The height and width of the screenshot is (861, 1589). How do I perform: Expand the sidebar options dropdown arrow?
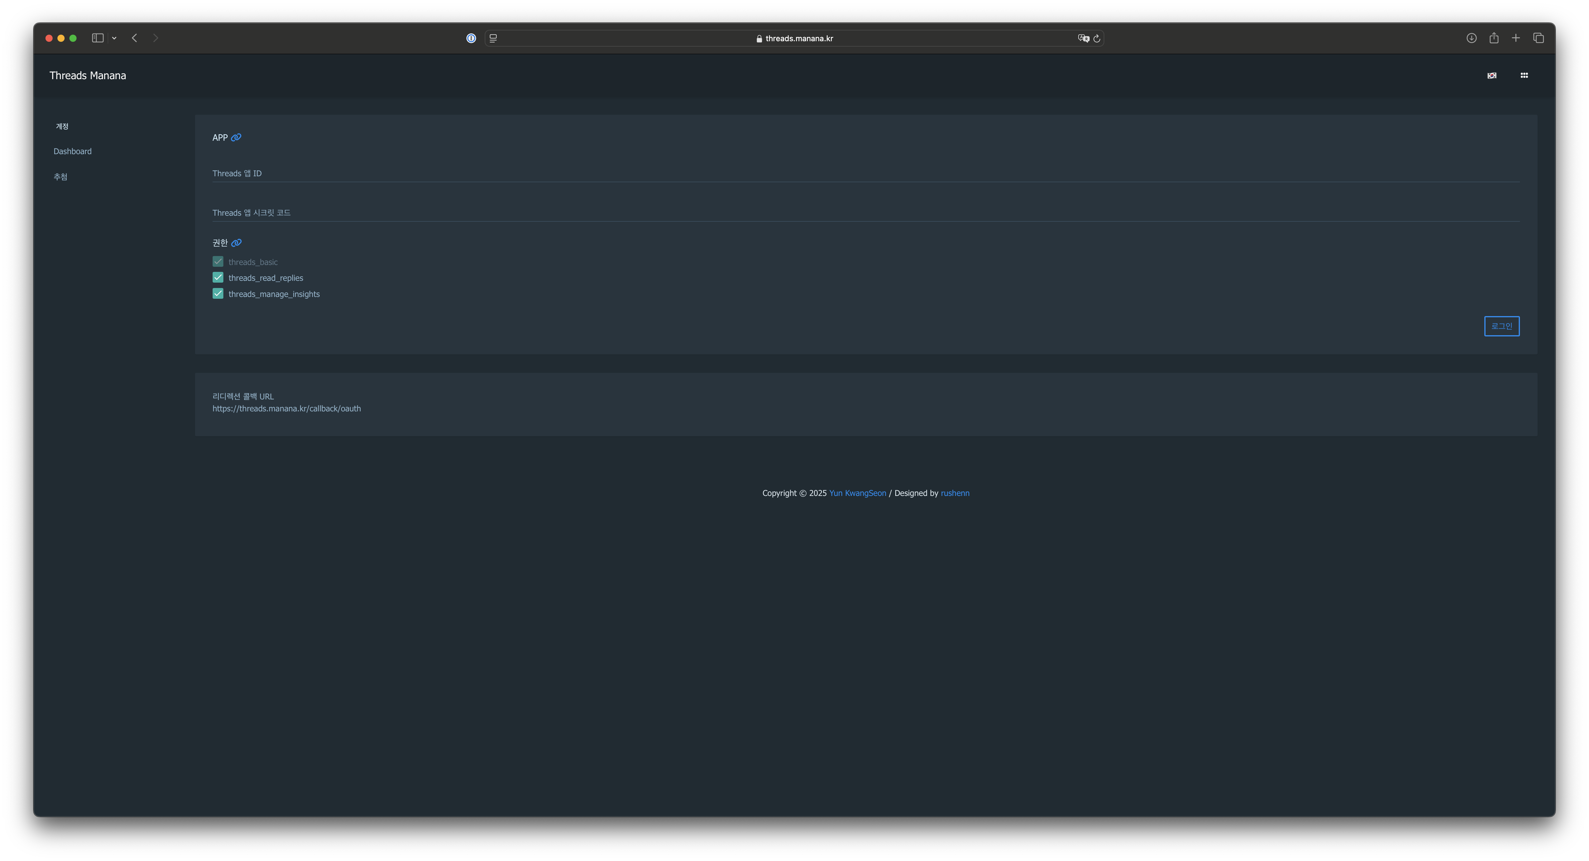pos(114,38)
